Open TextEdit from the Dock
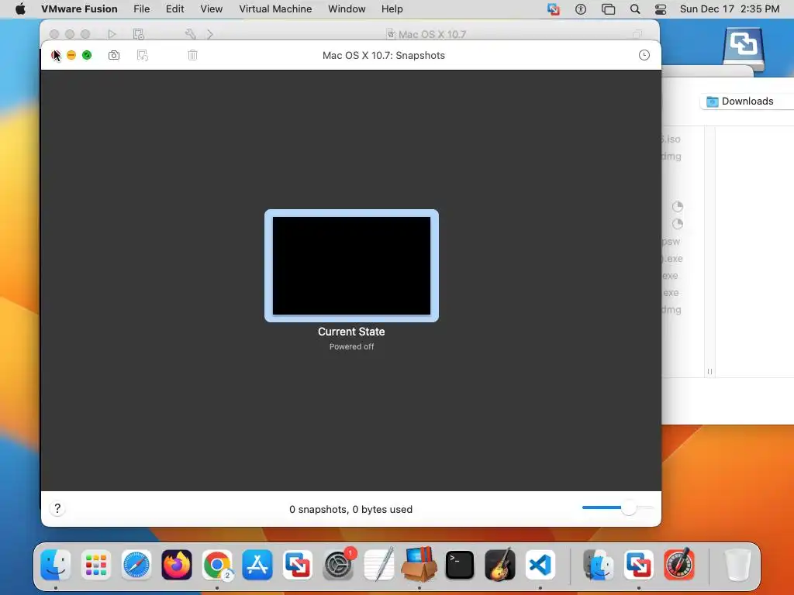The image size is (794, 595). pyautogui.click(x=378, y=565)
